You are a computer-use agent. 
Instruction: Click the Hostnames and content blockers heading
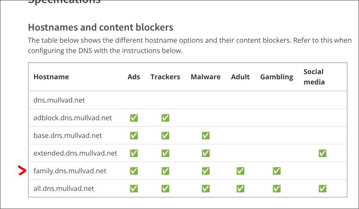point(101,28)
